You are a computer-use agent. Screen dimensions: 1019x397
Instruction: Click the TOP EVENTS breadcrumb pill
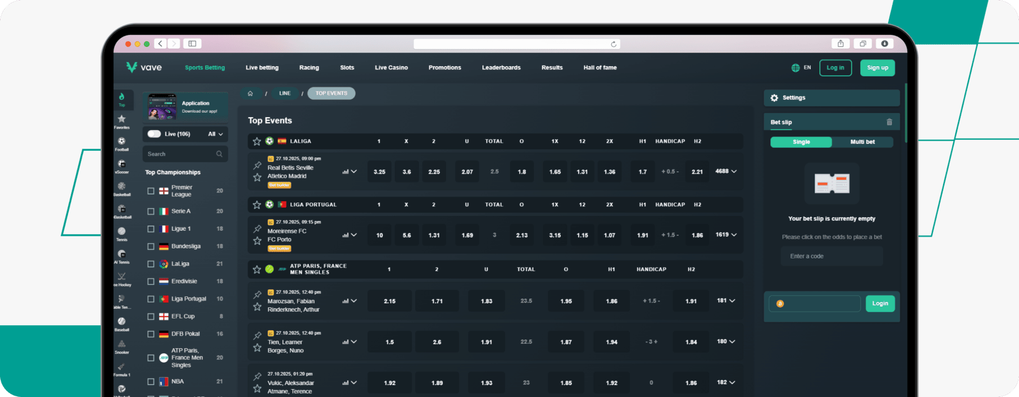(x=331, y=93)
